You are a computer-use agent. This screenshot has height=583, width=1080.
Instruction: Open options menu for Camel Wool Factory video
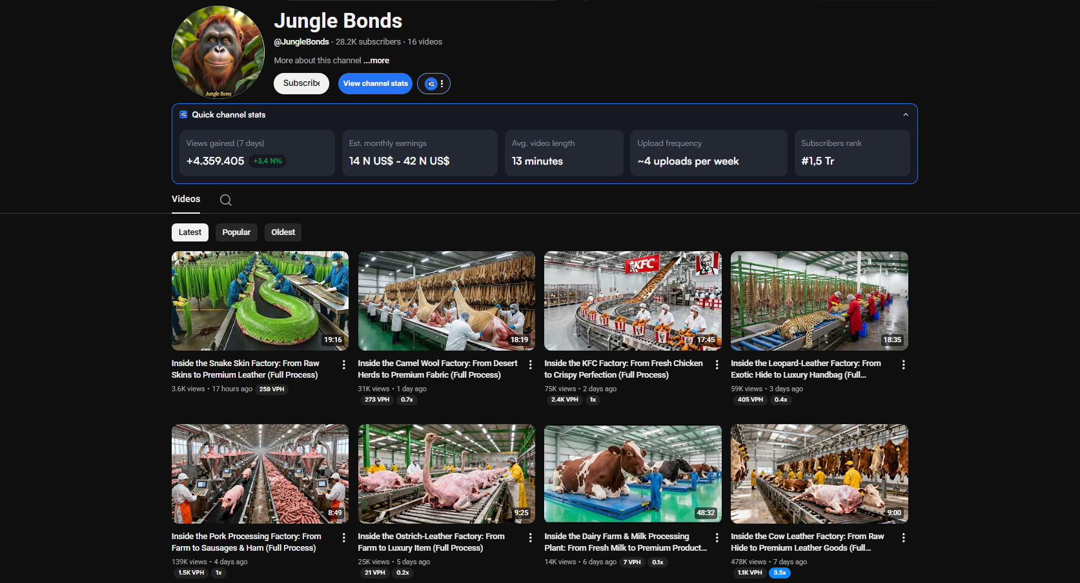pyautogui.click(x=530, y=365)
